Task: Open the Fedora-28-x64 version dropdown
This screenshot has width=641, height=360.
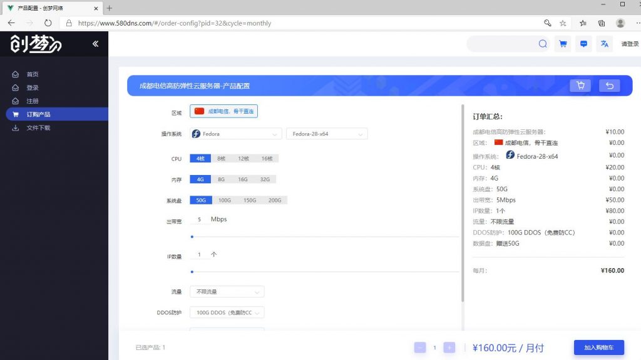Action: tap(326, 133)
